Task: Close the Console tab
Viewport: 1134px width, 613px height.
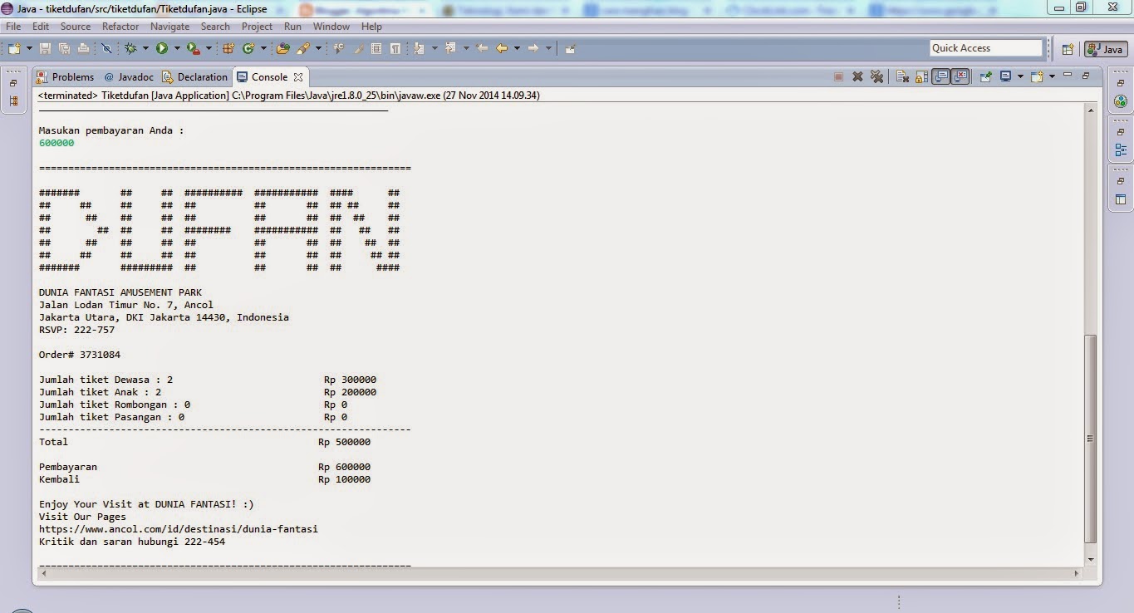Action: coord(298,77)
